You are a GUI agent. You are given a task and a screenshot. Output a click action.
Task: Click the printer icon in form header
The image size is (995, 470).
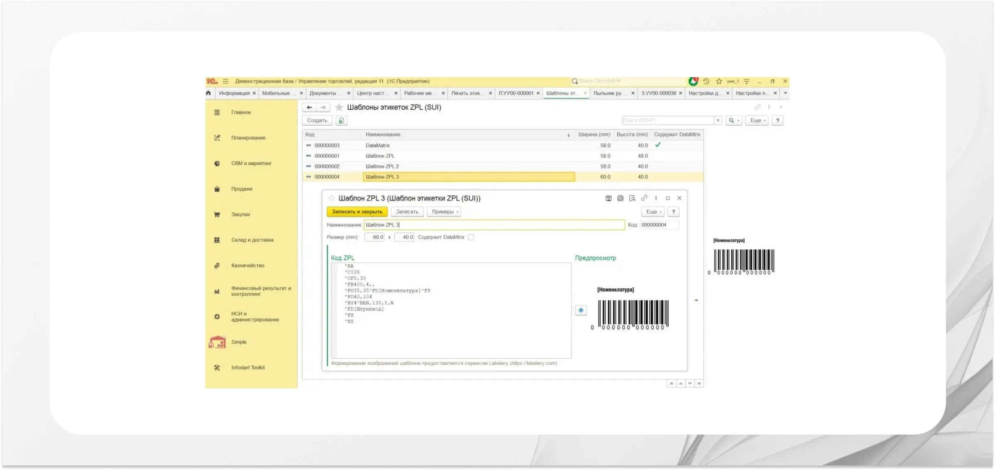point(620,198)
